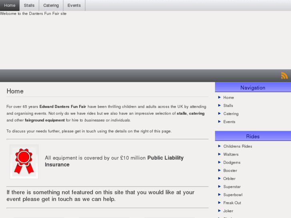
Task: Click the italic word individuals
Action: [x=120, y=120]
